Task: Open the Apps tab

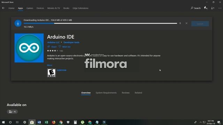Action: (20, 8)
